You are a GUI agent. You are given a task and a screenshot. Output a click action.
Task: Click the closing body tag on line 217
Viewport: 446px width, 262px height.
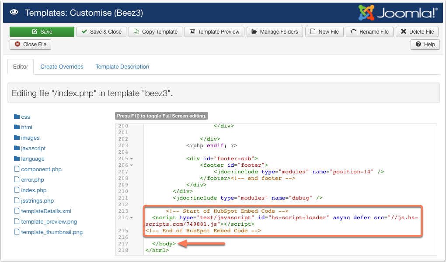164,244
